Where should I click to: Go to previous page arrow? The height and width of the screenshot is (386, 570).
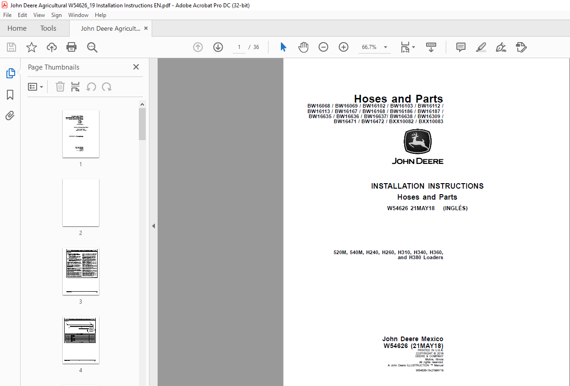click(198, 47)
